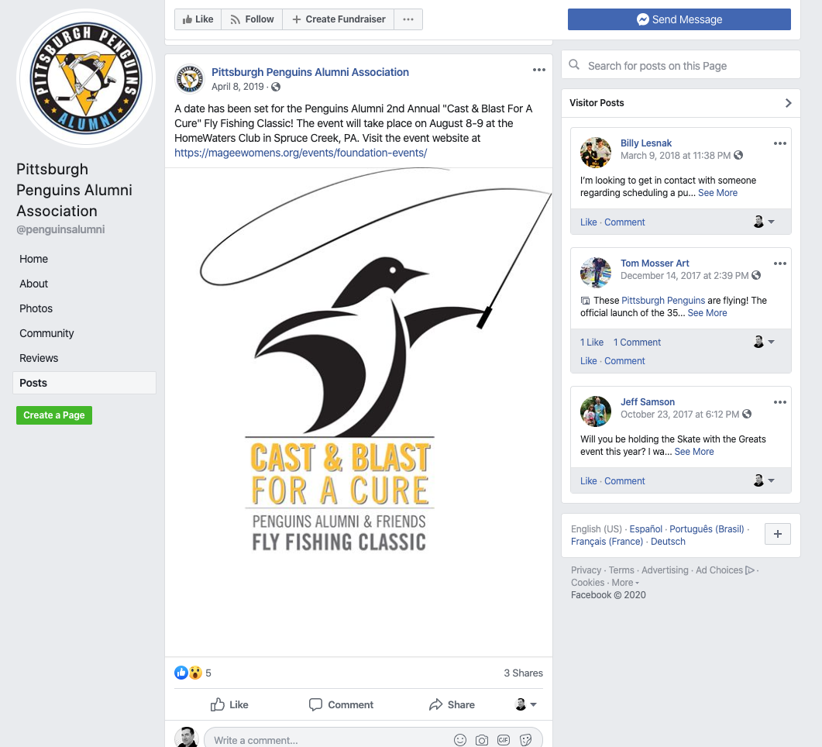Open profile selector dropdown beside Share
The width and height of the screenshot is (822, 747).
point(526,704)
